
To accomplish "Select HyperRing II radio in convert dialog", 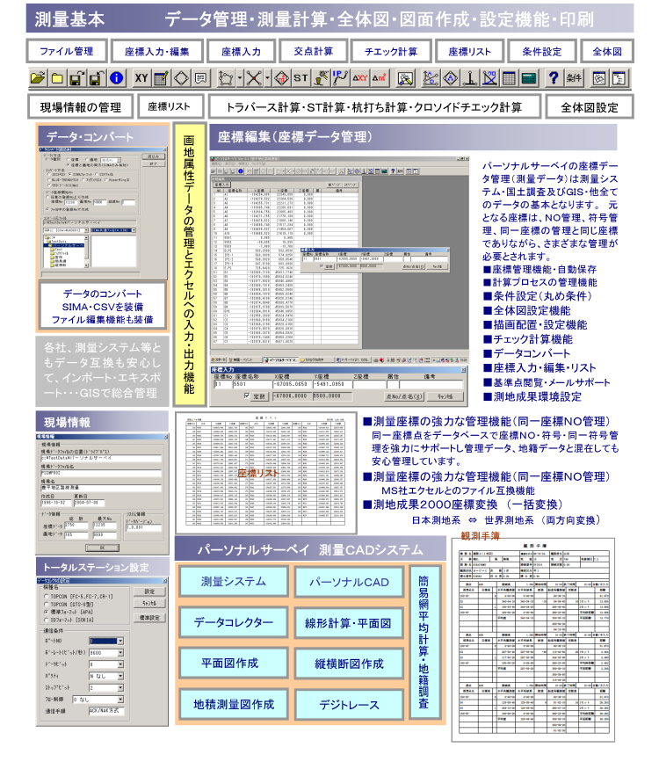I will pyautogui.click(x=107, y=180).
